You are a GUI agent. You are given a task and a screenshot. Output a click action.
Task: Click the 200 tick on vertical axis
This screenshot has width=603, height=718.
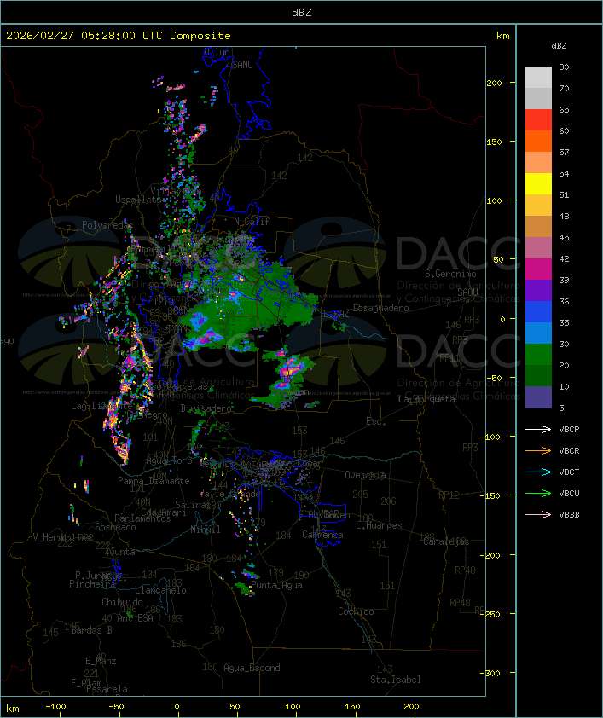click(494, 83)
